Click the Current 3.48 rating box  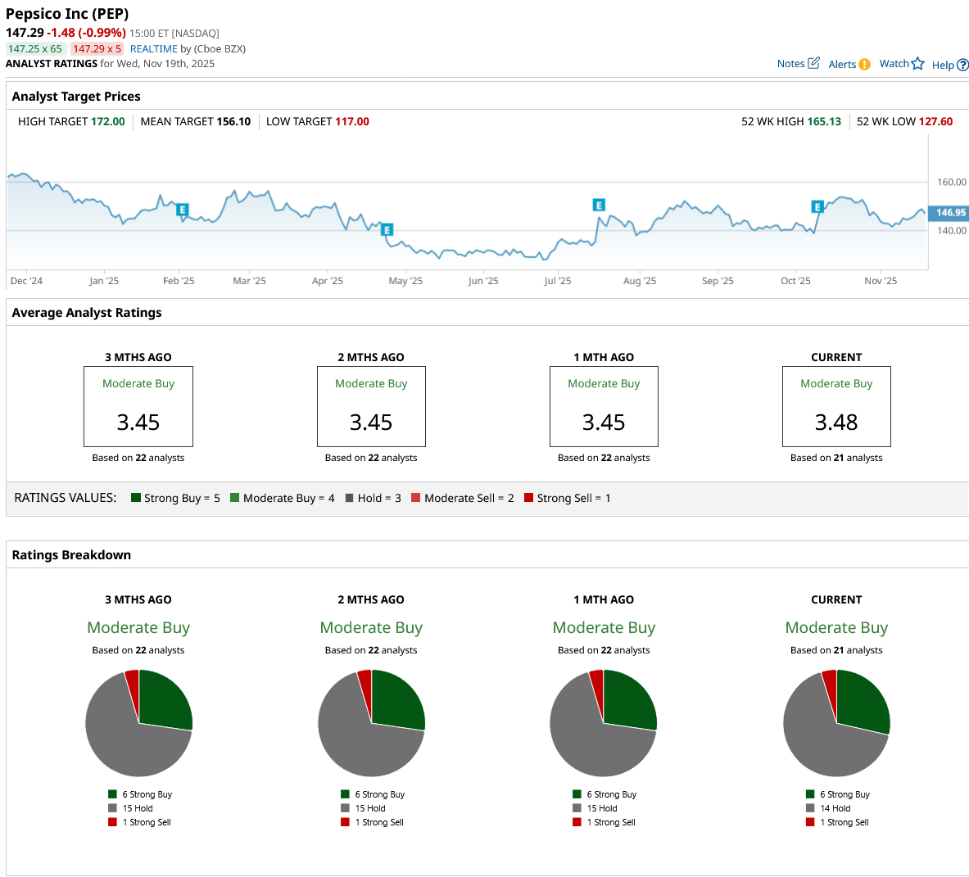(x=836, y=406)
